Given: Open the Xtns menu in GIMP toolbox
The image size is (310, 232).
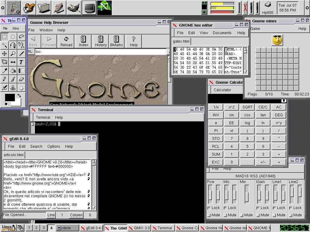Looking at the screenshot, I should click(x=15, y=28).
